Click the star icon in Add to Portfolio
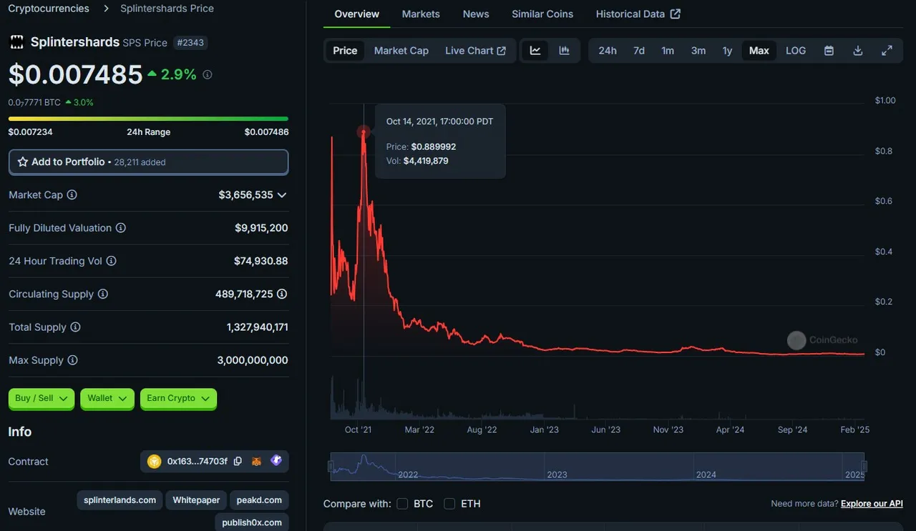This screenshot has height=531, width=916. (23, 162)
